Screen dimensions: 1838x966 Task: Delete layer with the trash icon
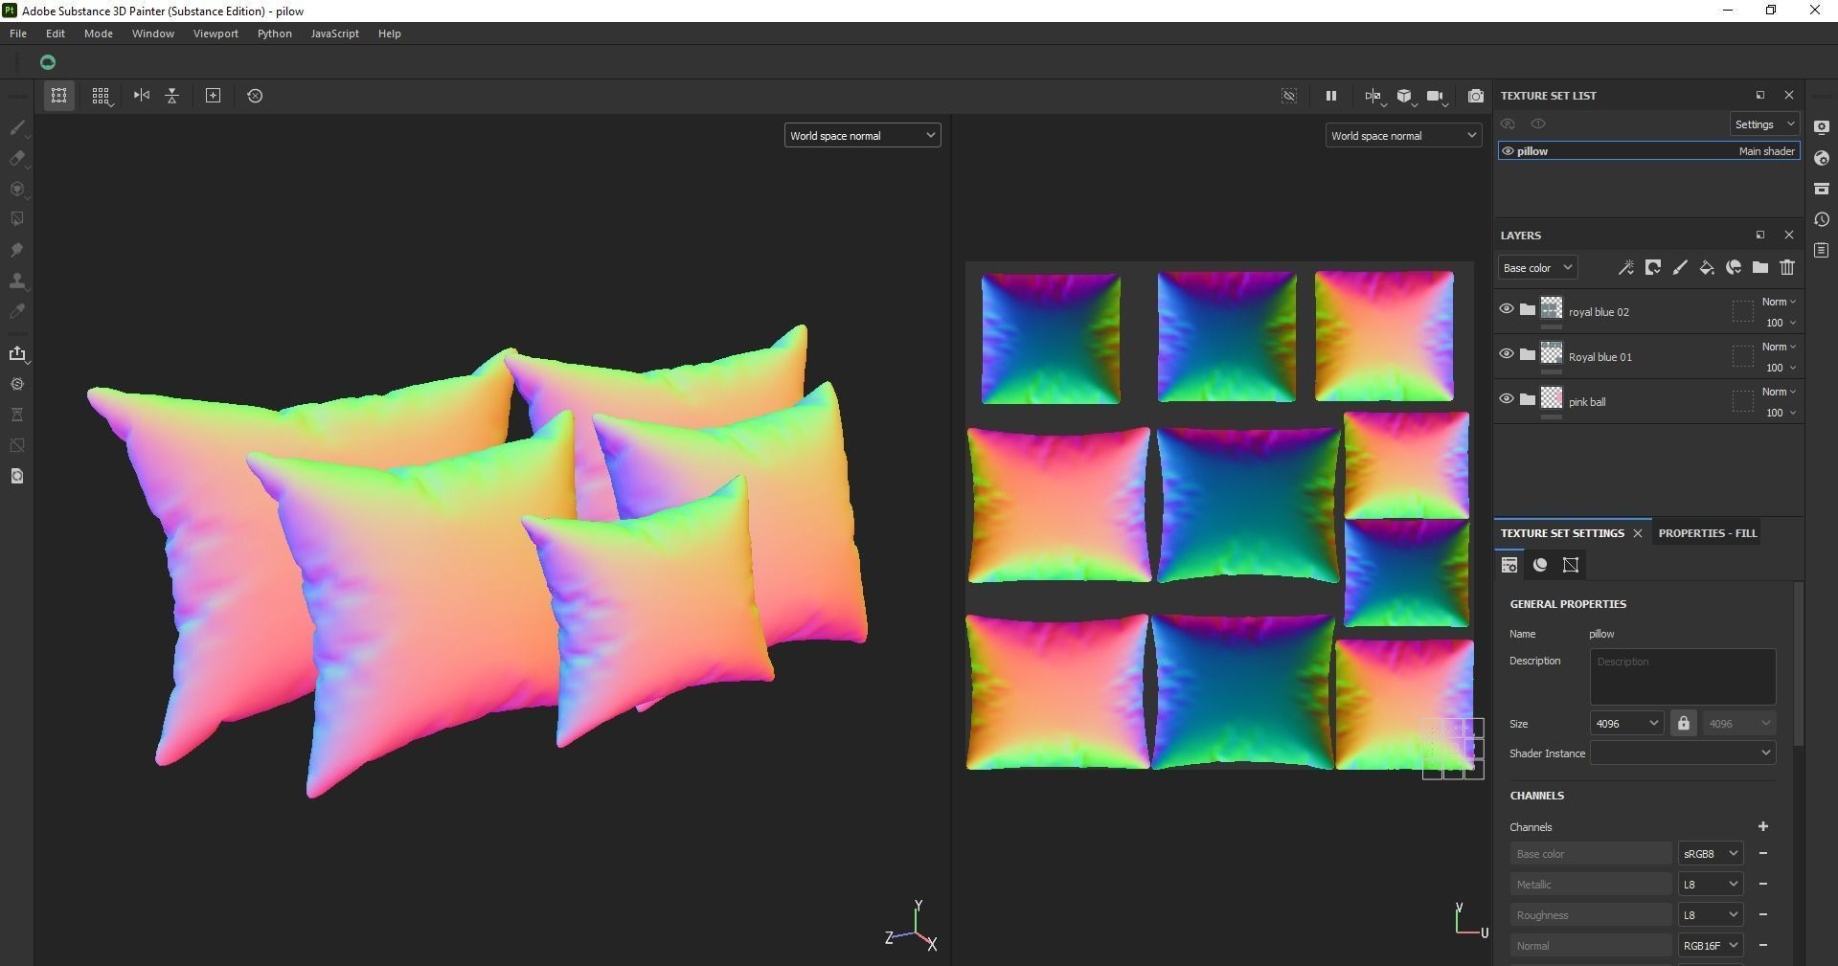tap(1786, 268)
